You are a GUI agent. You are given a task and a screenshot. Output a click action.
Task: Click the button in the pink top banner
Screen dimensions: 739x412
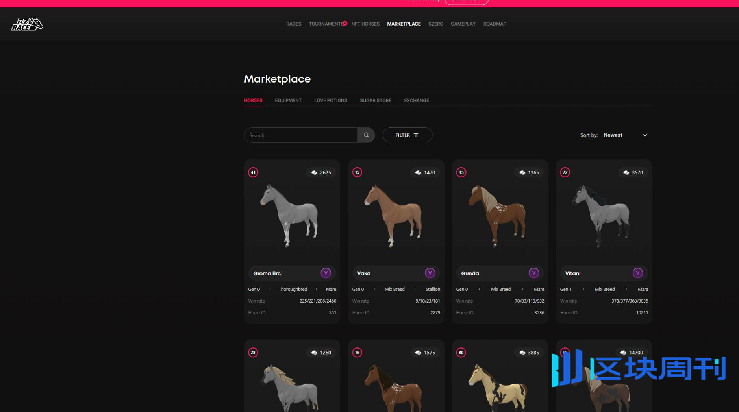[x=466, y=2]
